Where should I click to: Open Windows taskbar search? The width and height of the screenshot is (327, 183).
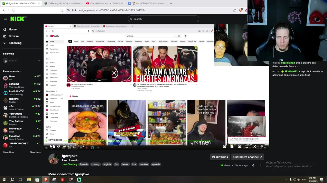(12, 180)
